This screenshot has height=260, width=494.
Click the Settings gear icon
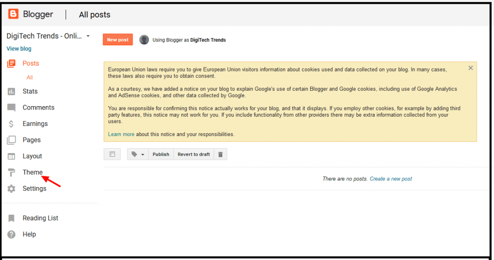point(12,189)
